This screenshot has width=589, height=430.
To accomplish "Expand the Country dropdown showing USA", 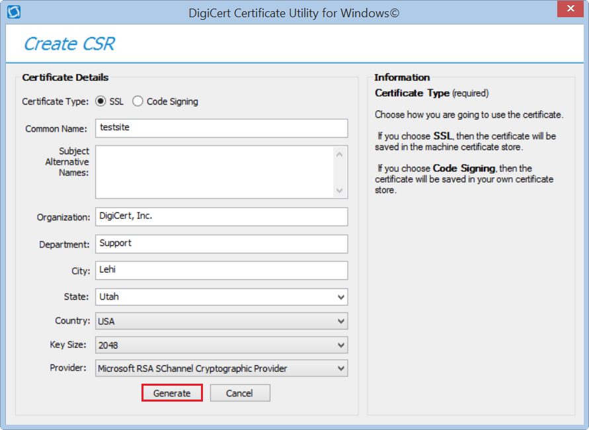I will click(x=221, y=322).
